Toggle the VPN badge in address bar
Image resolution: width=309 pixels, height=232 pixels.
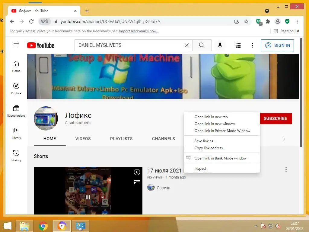(45, 21)
